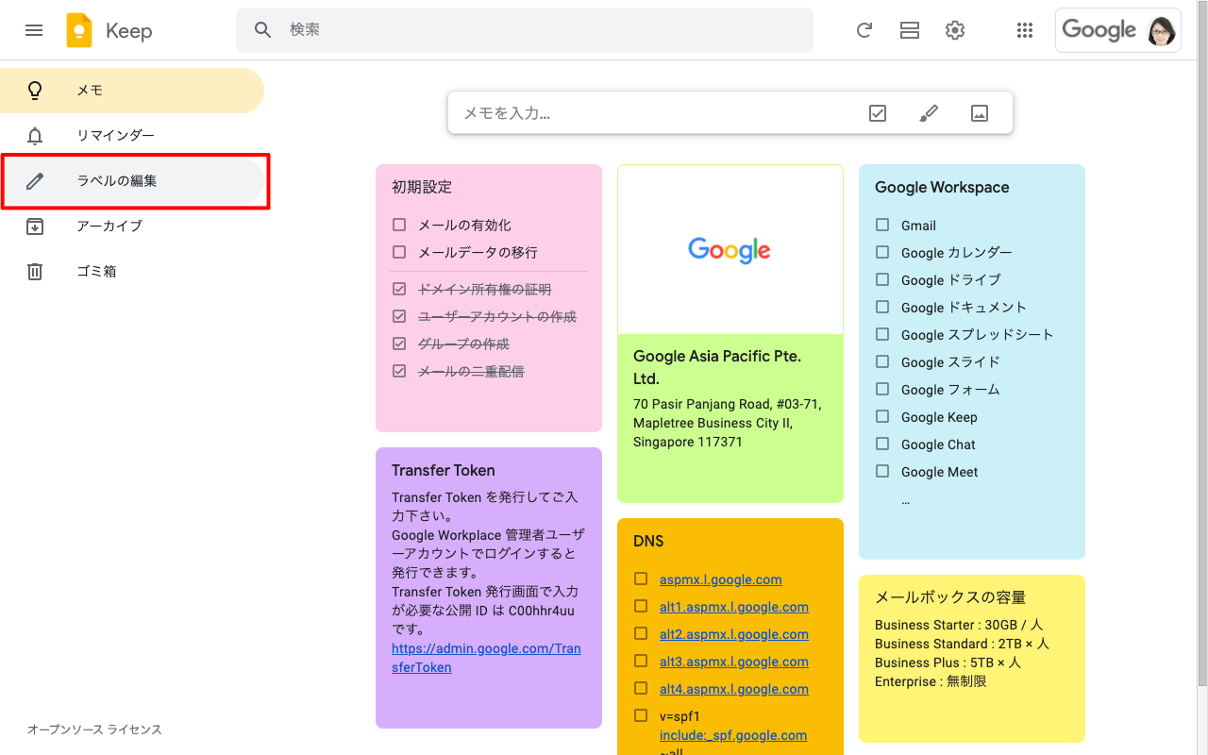Create a new checklist note
Viewport: 1208px width, 755px height.
point(878,113)
